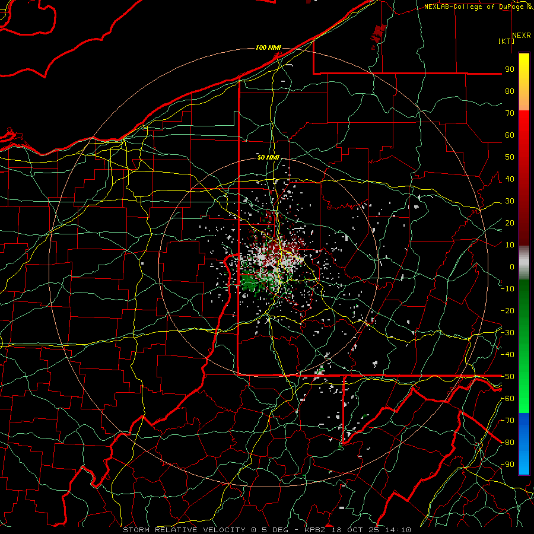Click the -90 scale label
Image resolution: width=534 pixels, height=534 pixels.
pos(507,465)
